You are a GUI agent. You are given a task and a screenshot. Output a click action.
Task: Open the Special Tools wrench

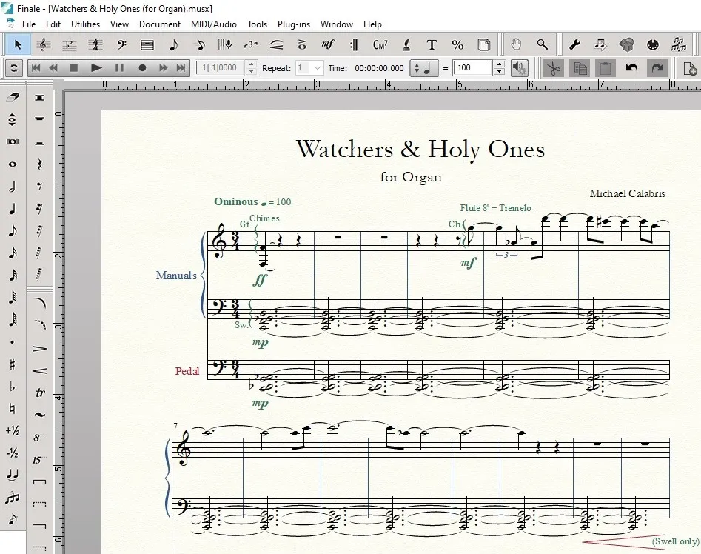coord(574,44)
